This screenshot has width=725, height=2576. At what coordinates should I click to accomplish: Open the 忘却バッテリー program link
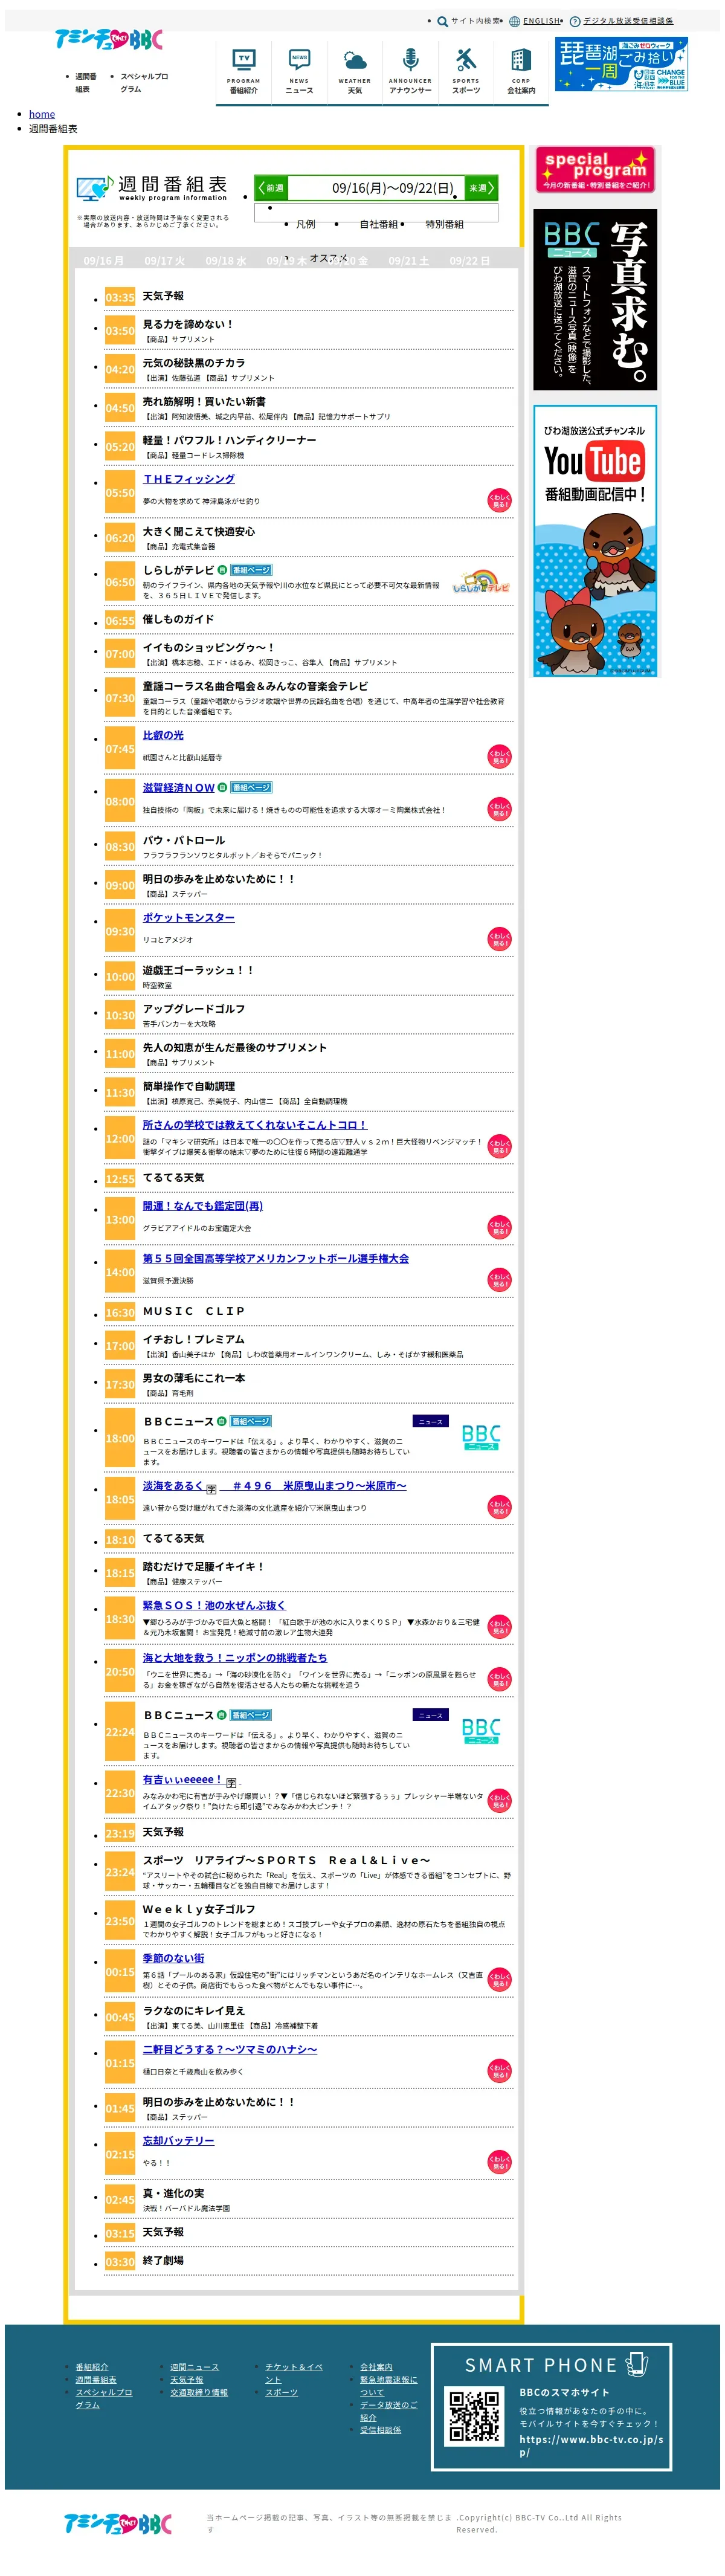(178, 2141)
